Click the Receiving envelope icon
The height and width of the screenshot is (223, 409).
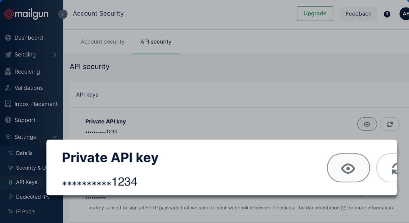8,72
